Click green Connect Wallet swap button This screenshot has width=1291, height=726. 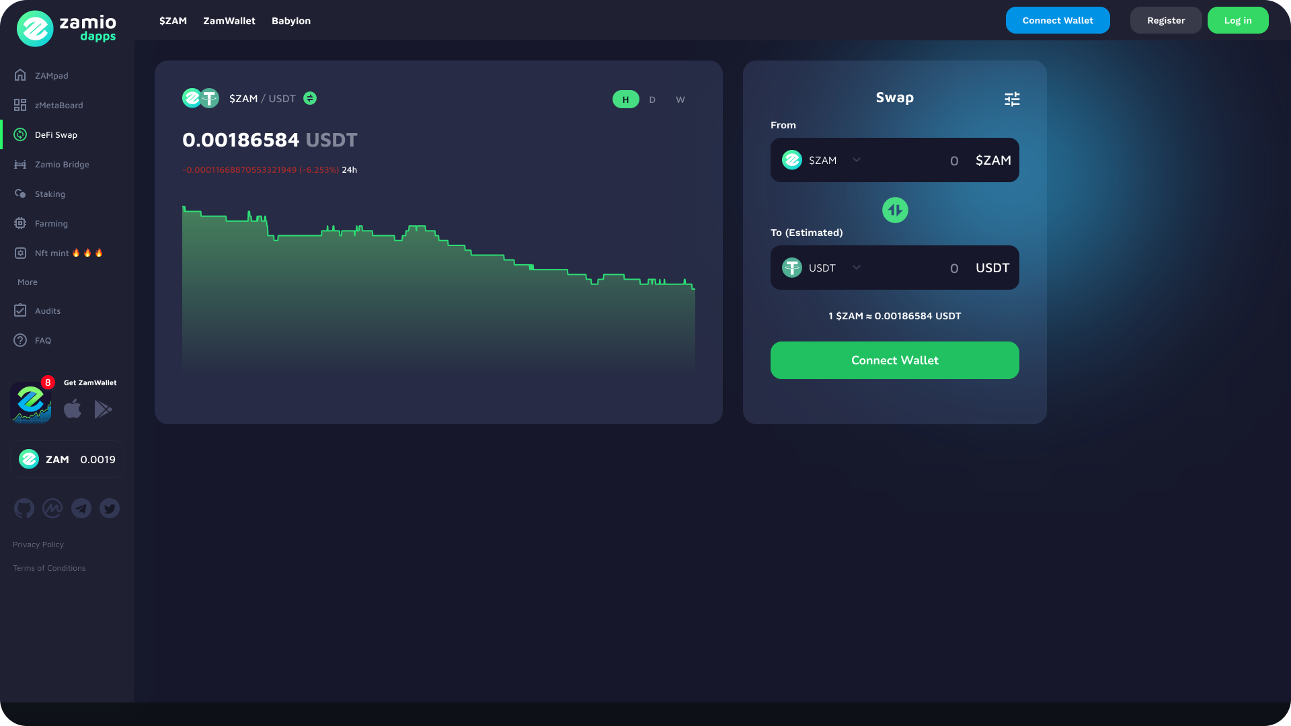tap(894, 360)
